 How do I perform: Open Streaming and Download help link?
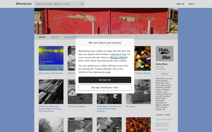(162, 125)
